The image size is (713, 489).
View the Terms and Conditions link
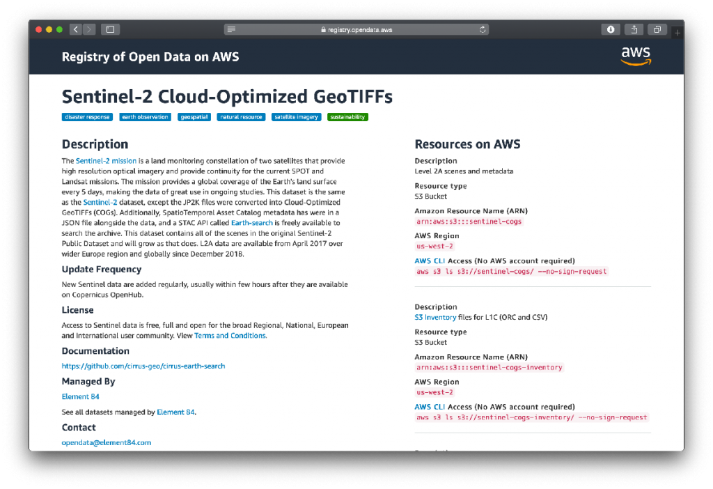[230, 335]
